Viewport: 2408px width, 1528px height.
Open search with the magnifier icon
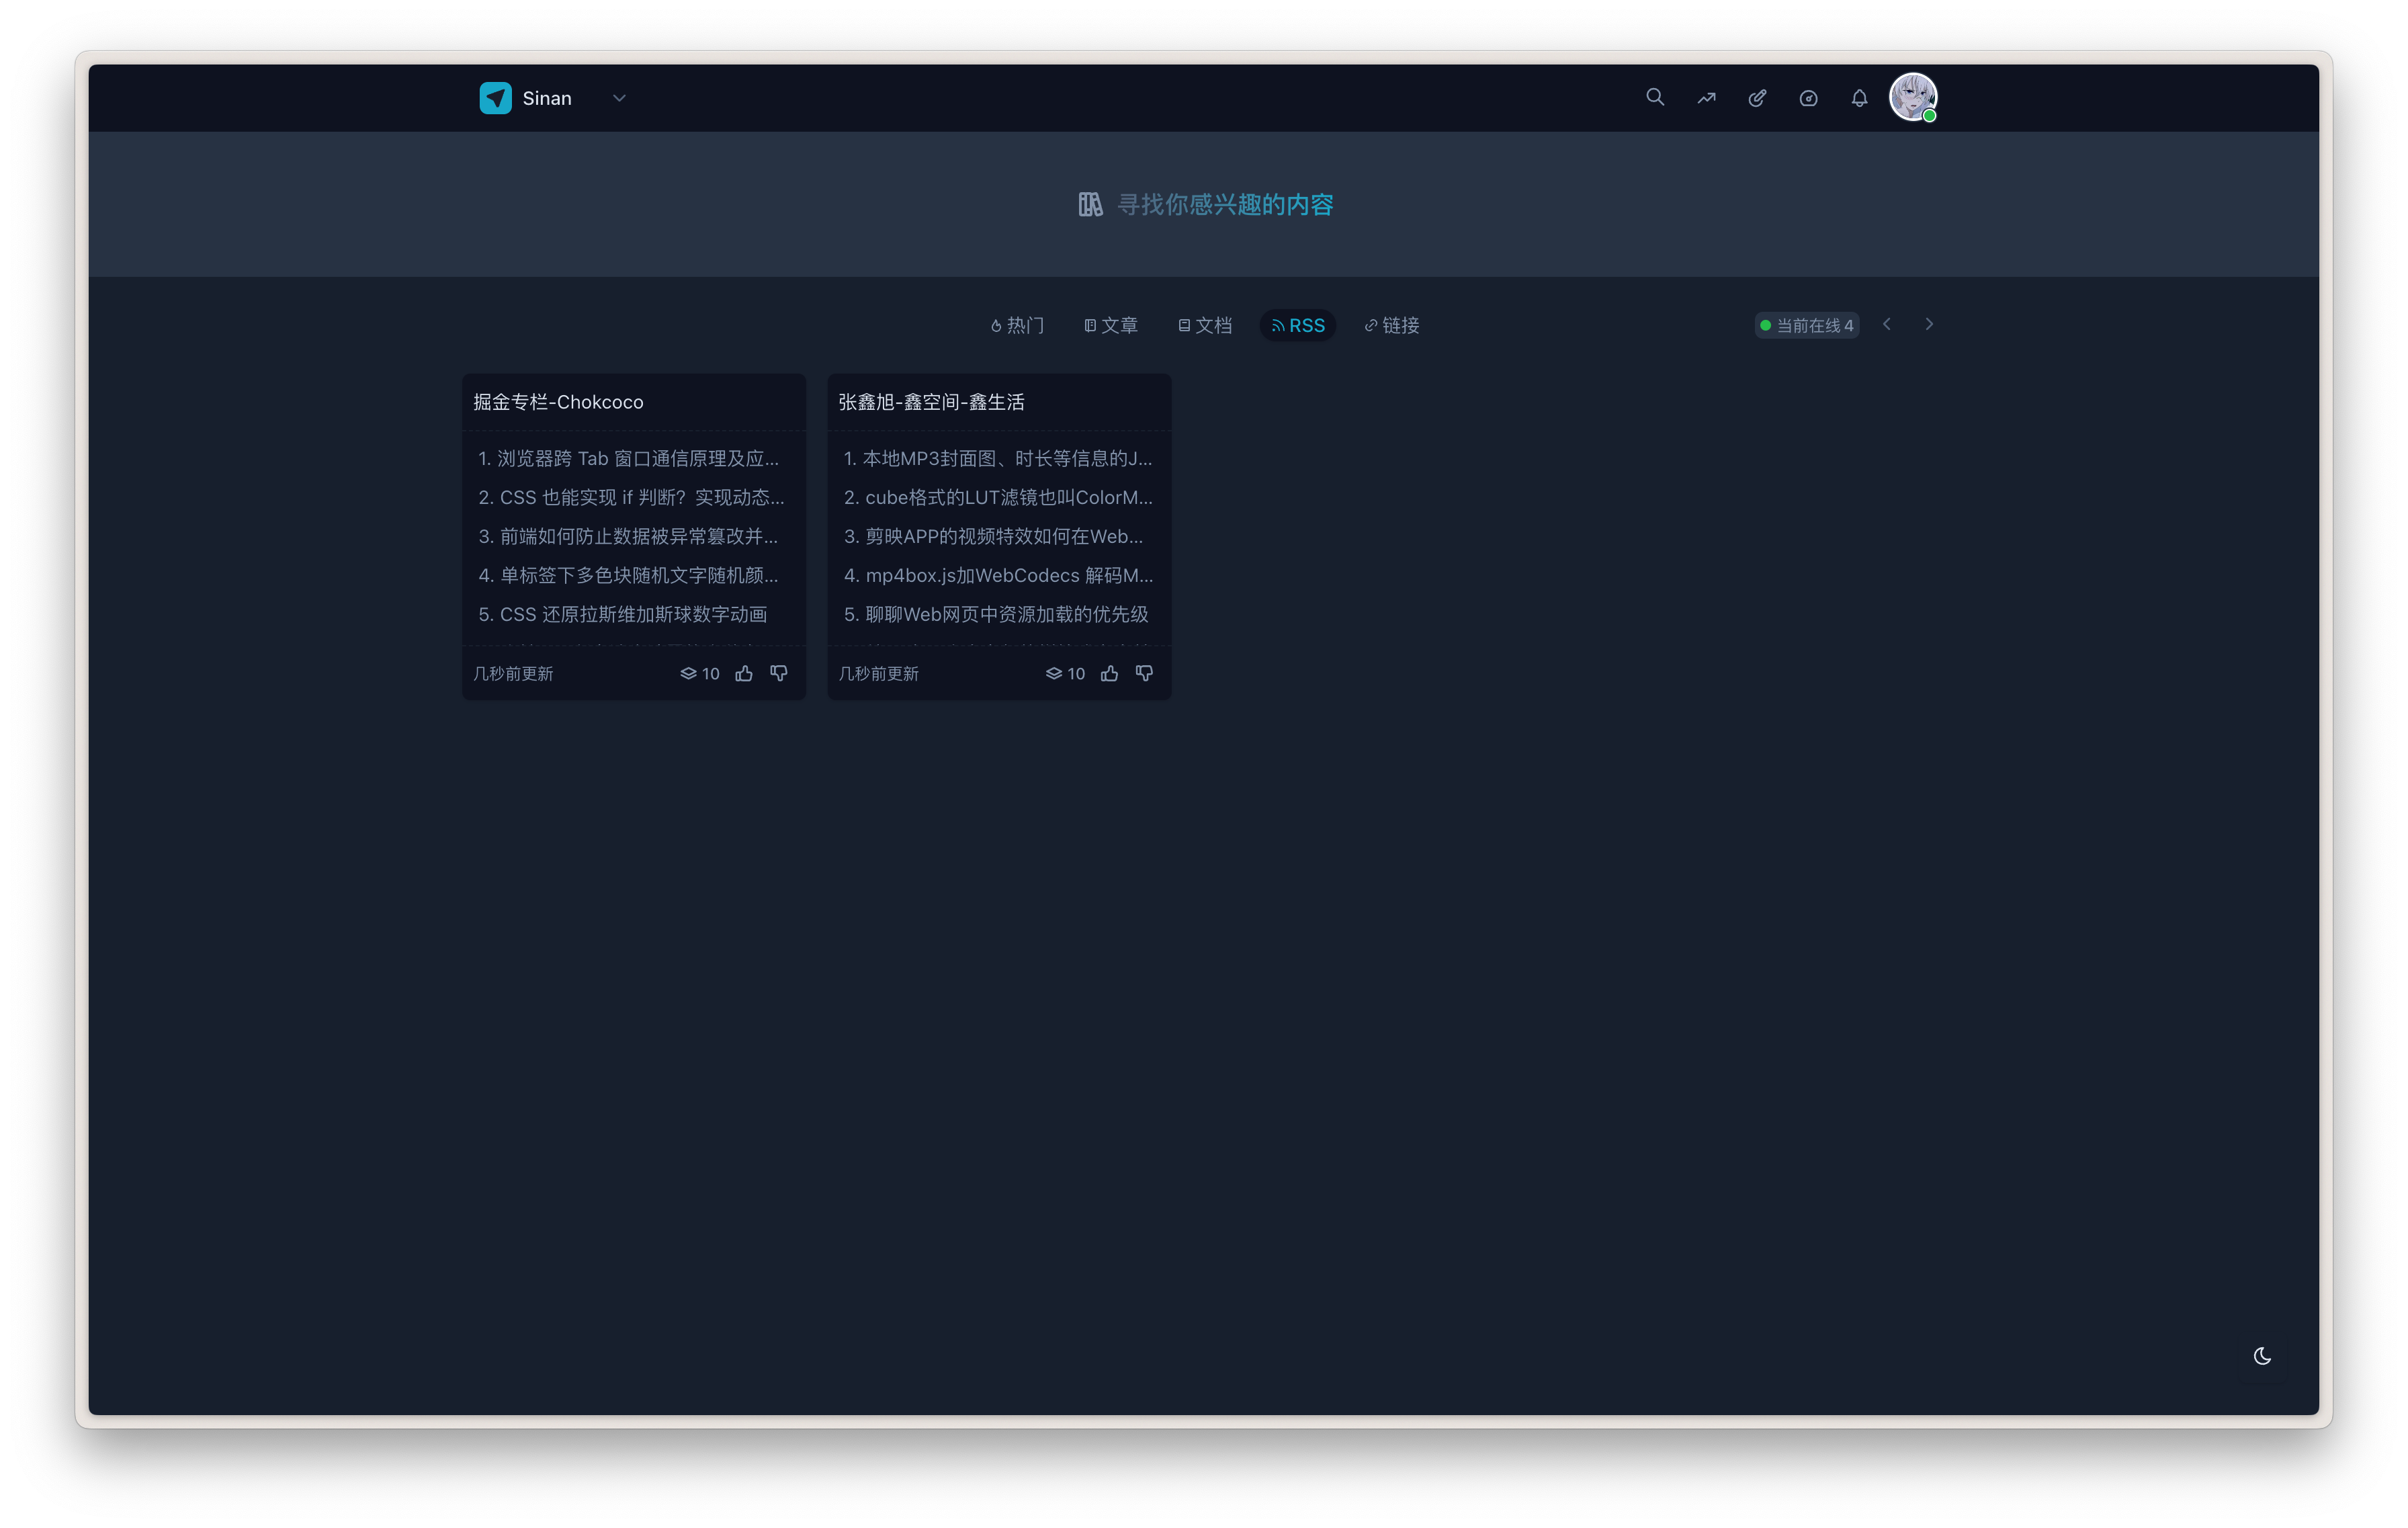1655,97
